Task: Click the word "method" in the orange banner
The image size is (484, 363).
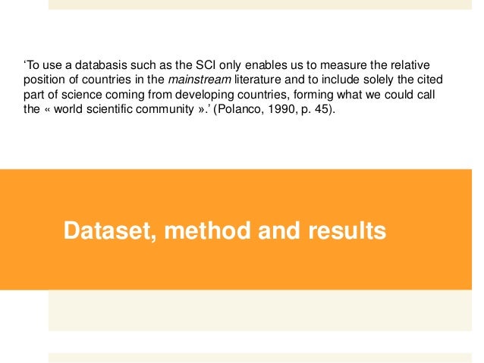Action: tap(207, 230)
